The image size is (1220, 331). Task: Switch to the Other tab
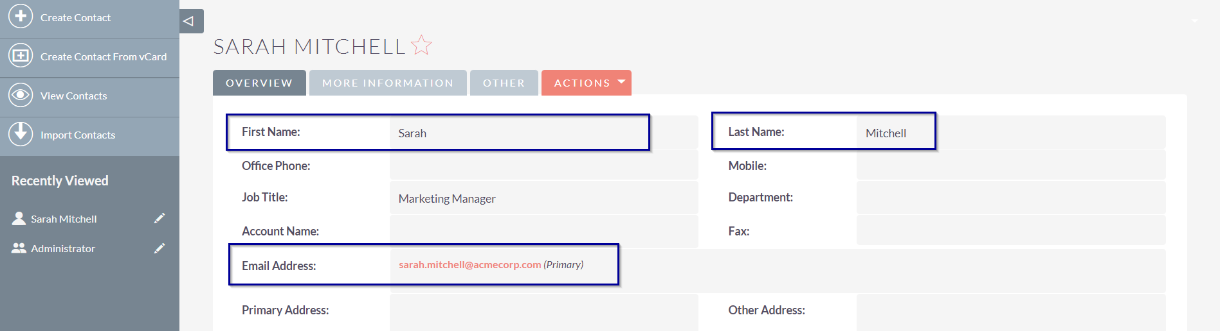click(x=504, y=83)
